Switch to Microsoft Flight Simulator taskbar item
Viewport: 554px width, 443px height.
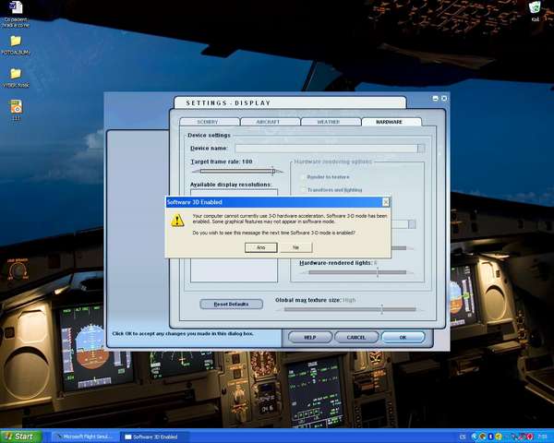[84, 437]
